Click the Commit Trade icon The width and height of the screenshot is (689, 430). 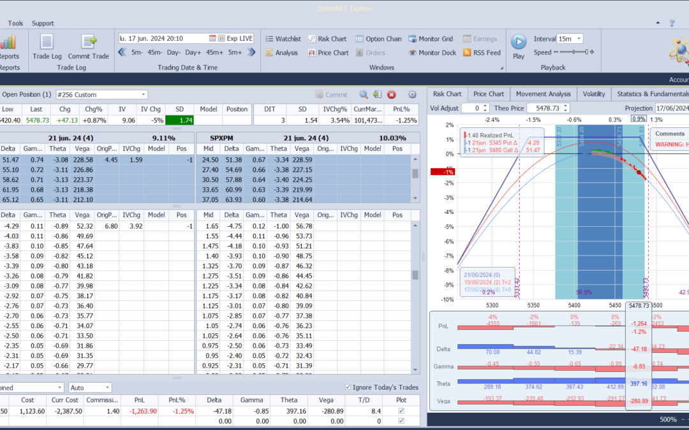[89, 46]
